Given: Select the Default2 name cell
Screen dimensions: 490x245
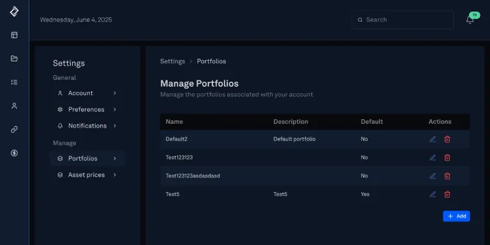Looking at the screenshot, I should pyautogui.click(x=177, y=139).
